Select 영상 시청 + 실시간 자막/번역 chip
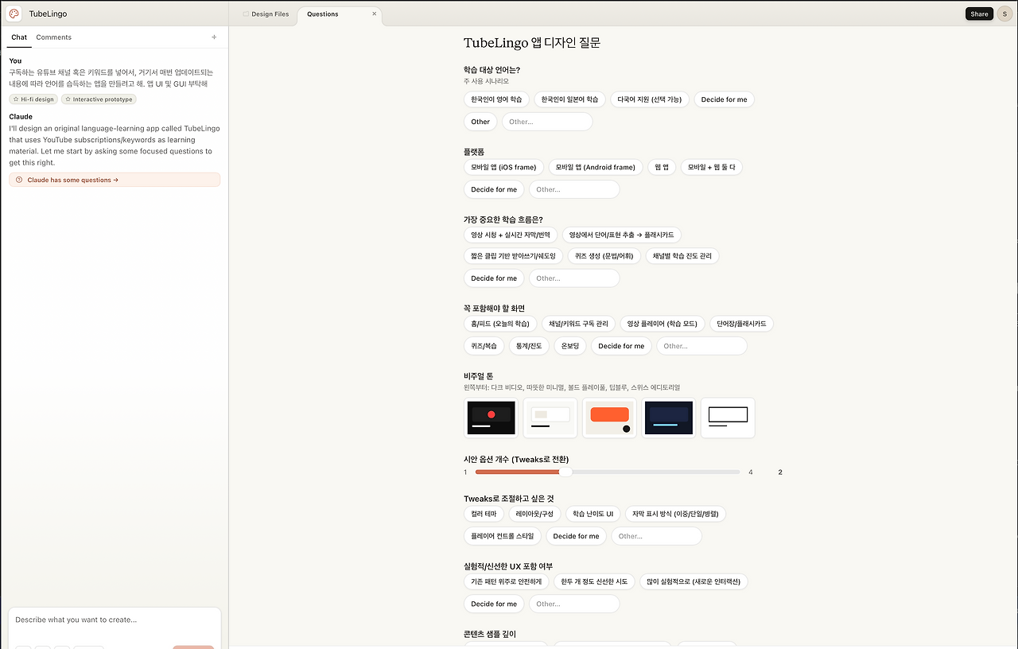Screen dimensions: 1018x649 [511, 235]
